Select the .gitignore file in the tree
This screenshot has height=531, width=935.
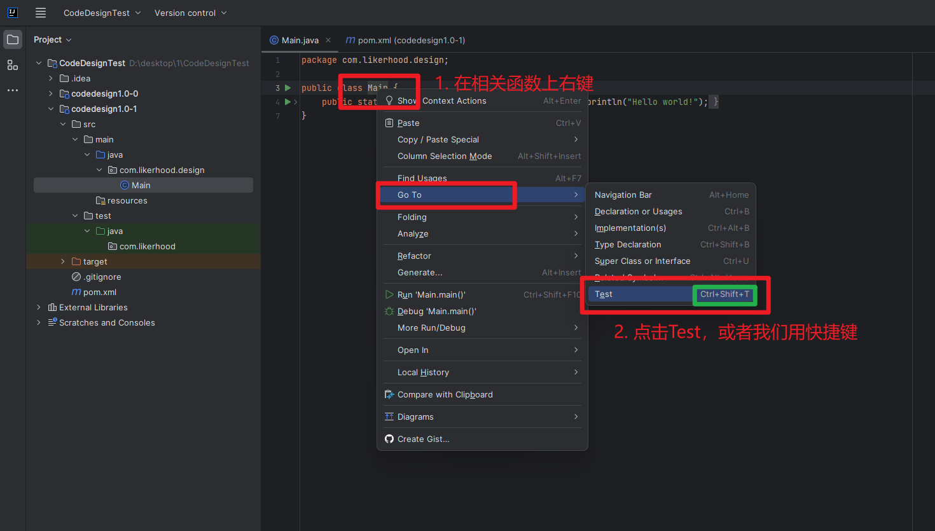coord(102,277)
